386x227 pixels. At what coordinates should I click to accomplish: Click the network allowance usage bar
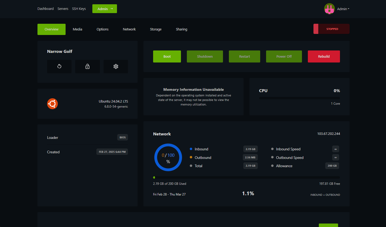pos(246,177)
